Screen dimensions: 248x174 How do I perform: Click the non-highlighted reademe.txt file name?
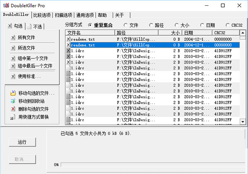click(83, 39)
